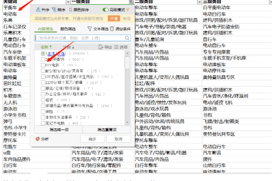The height and width of the screenshot is (181, 275).
Task: Cancel the filter with 取消
Action: (x=118, y=139)
